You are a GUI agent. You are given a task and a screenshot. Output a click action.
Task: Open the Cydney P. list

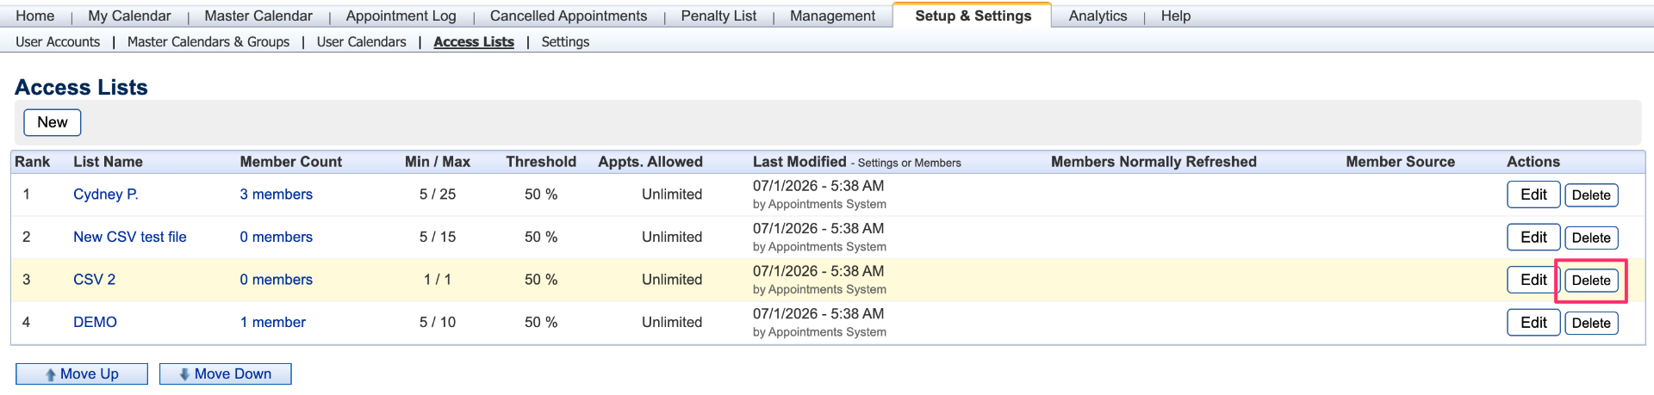pos(106,194)
